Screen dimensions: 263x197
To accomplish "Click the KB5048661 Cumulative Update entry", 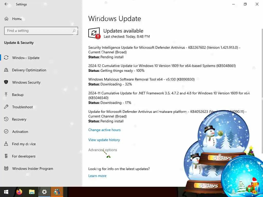I will [x=162, y=66].
